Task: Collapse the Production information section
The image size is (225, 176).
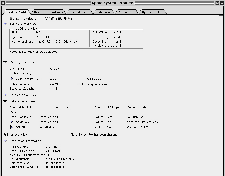Action: [x=5, y=141]
